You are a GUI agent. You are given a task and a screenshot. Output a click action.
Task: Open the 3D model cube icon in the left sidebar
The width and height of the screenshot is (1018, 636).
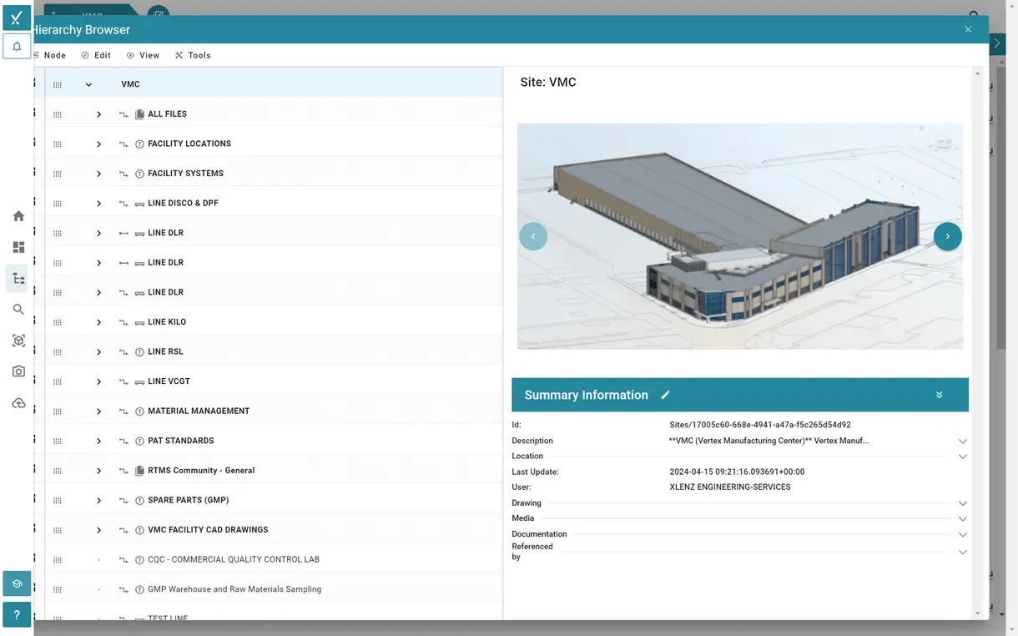click(x=18, y=341)
